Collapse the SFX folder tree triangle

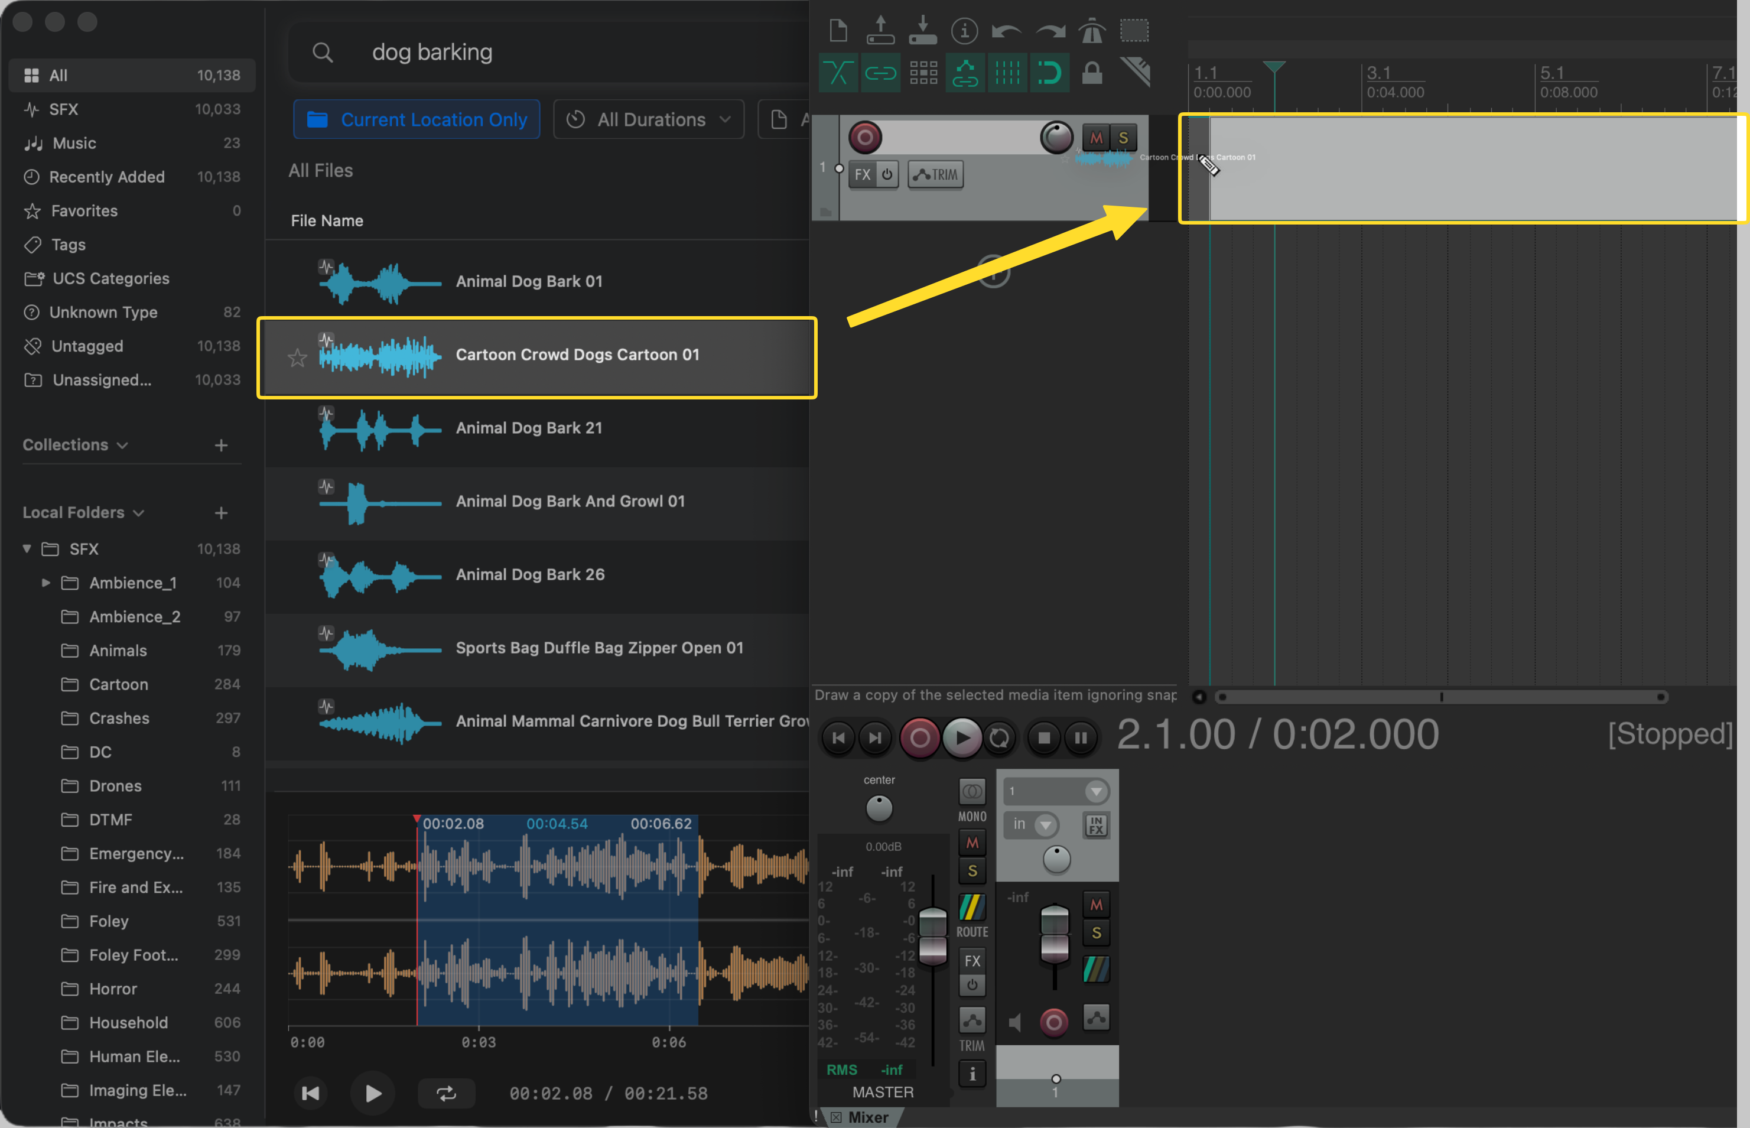coord(27,548)
